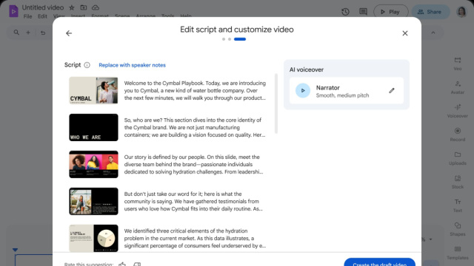
Task: Select the team photos slide thumbnail
Action: 93,164
